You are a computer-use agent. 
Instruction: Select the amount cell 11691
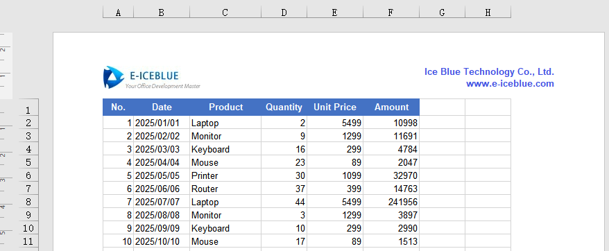[x=391, y=136]
